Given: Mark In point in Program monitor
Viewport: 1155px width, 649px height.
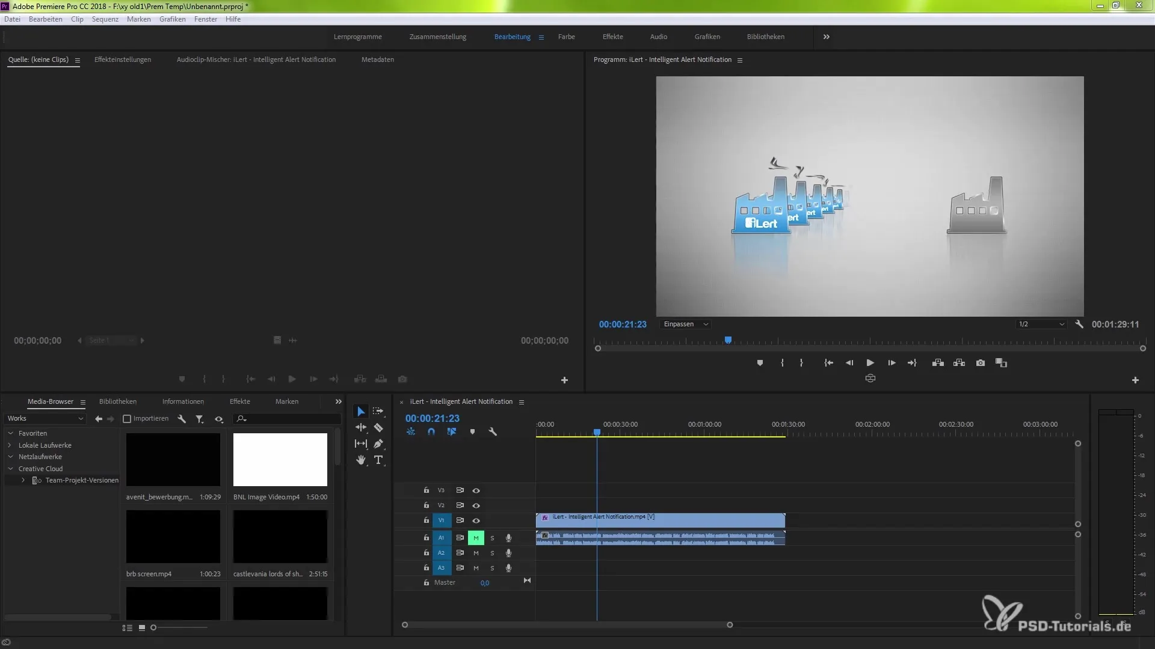Looking at the screenshot, I should (782, 363).
